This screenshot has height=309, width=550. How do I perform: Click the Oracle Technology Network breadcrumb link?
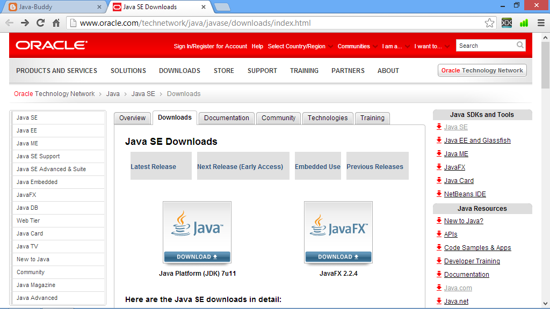click(x=54, y=93)
